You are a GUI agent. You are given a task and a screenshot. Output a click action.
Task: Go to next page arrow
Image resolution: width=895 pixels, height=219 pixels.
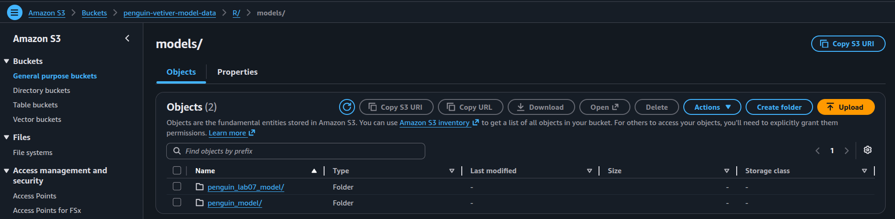click(x=846, y=150)
